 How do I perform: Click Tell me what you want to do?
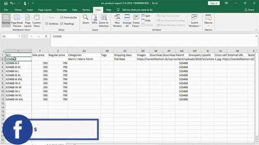(137, 10)
